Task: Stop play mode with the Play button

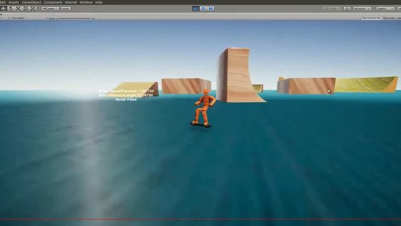Action: [x=196, y=8]
